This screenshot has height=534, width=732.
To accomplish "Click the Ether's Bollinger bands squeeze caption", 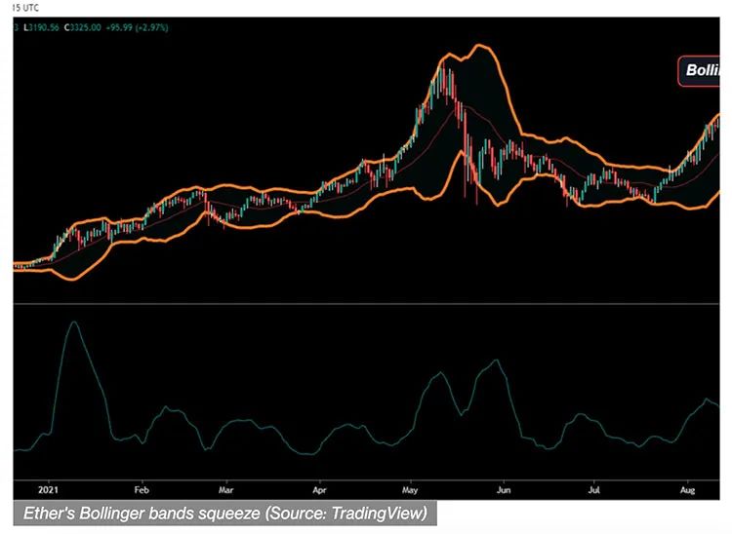I will click(225, 513).
